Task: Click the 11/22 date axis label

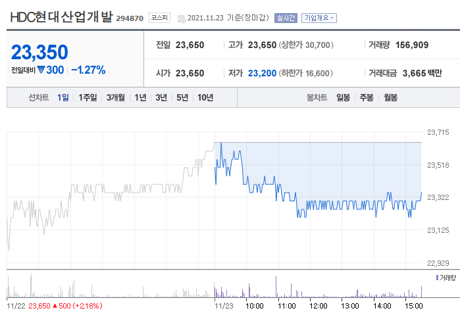Action: 16,306
